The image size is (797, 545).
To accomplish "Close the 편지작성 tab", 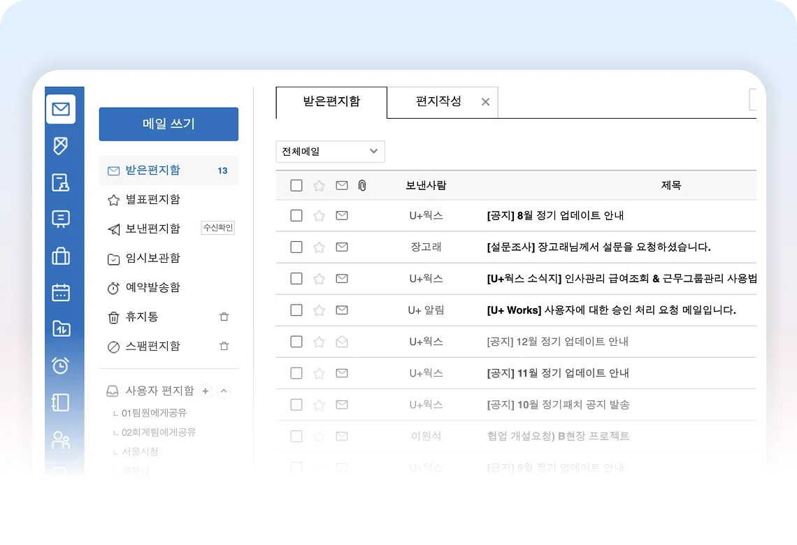I will (485, 102).
